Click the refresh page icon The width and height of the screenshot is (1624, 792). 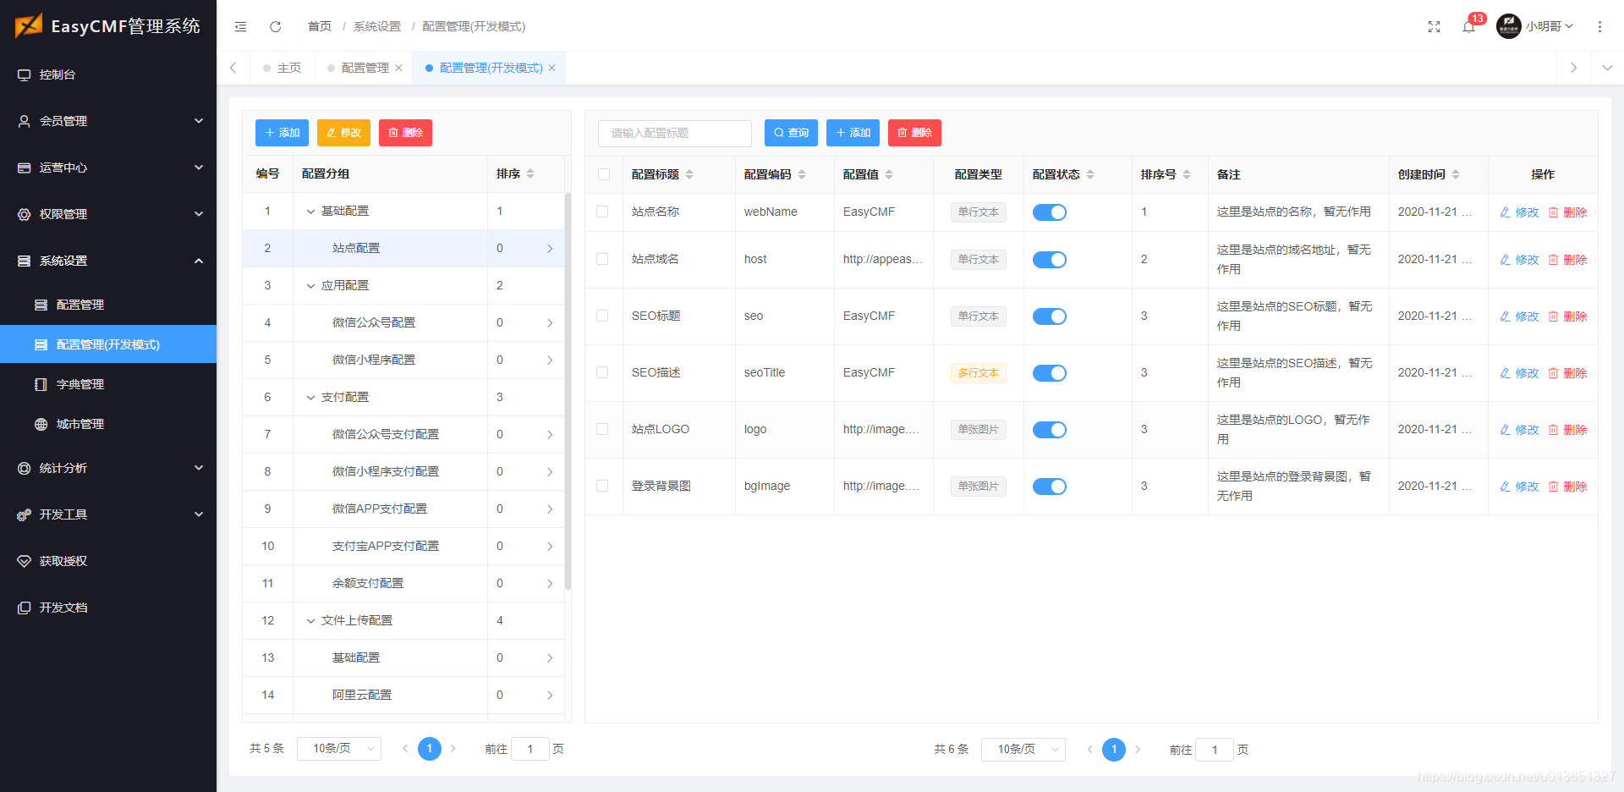(275, 26)
